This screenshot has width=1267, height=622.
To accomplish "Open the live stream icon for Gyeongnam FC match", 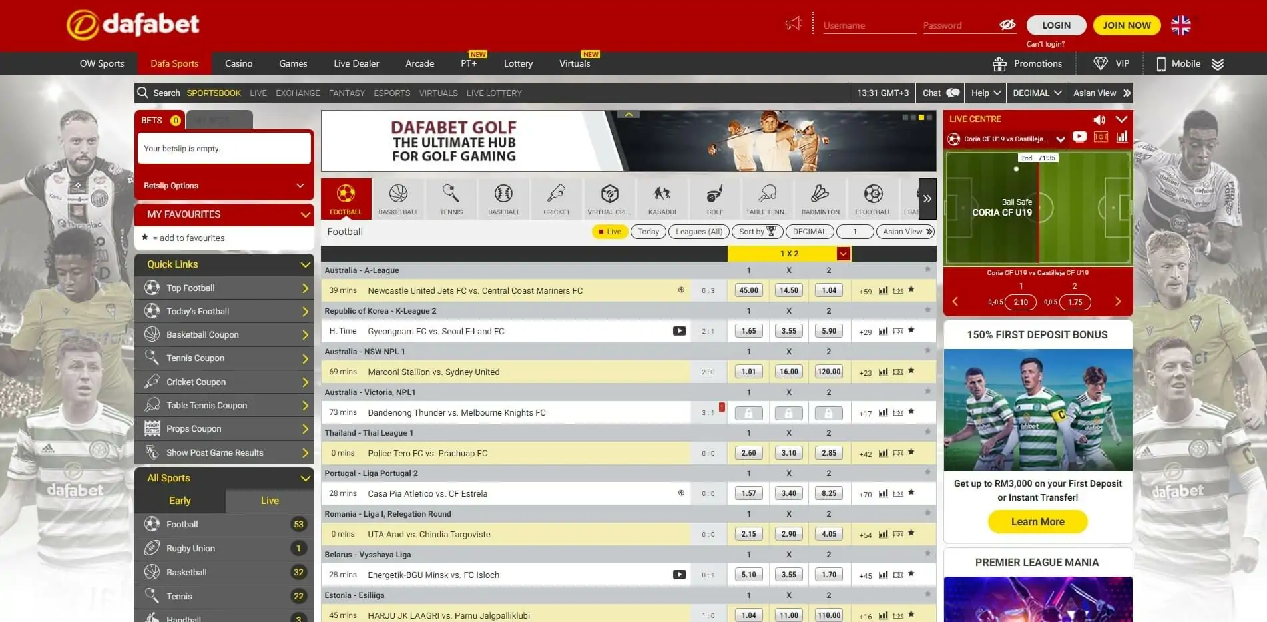I will (680, 331).
